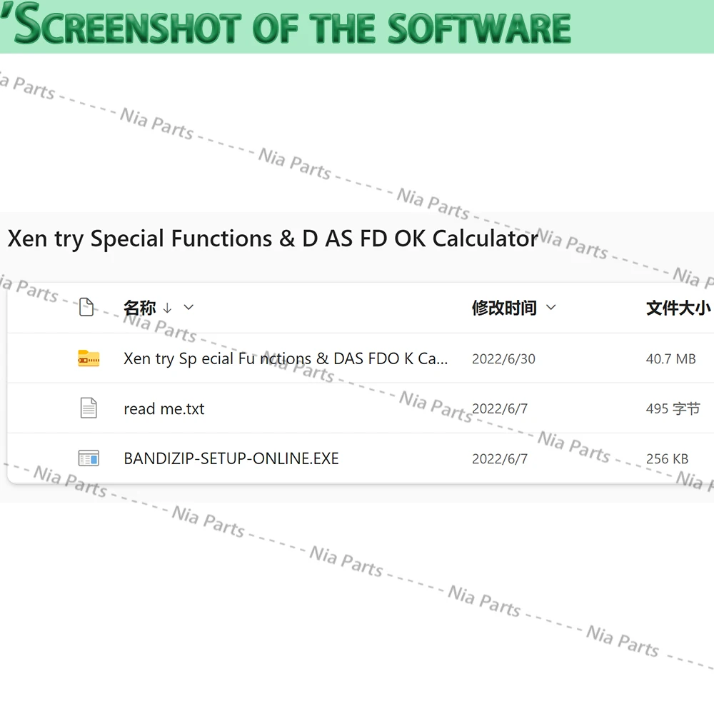Expand the 修改时间 column dropdown chevron

coord(551,307)
